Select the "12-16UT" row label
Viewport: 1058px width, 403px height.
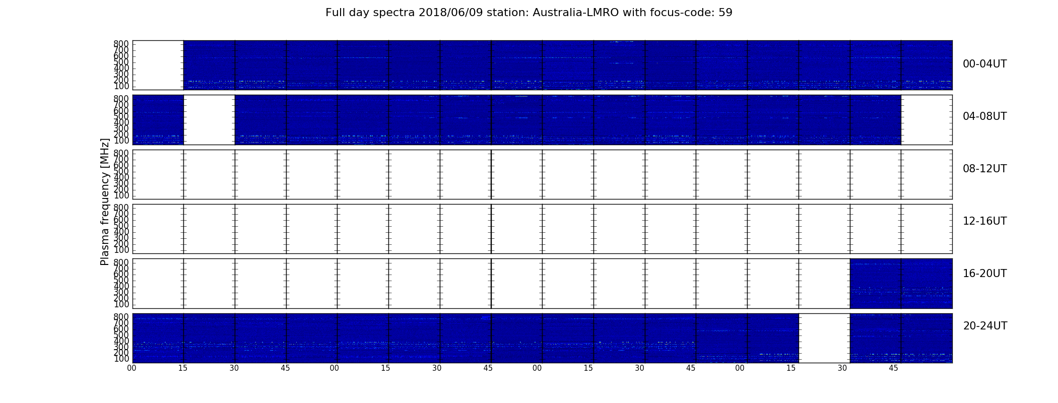pyautogui.click(x=985, y=221)
